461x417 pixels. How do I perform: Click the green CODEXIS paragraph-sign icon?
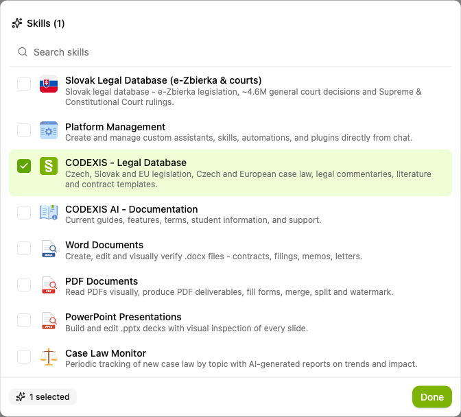[49, 166]
